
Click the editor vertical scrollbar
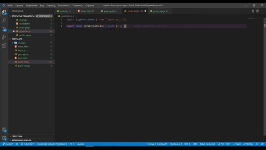pos(265,77)
